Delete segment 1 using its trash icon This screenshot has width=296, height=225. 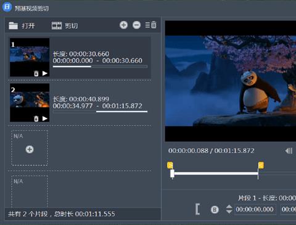(x=36, y=73)
